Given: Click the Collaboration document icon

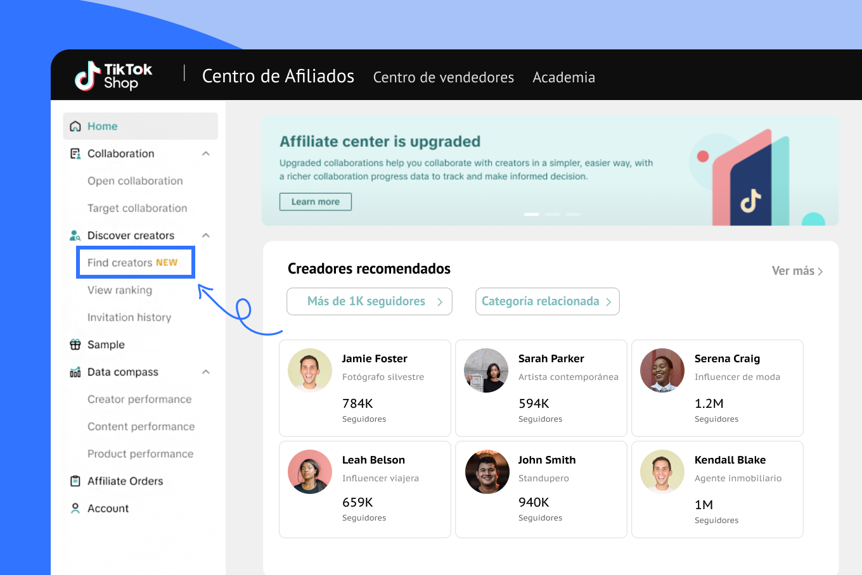Looking at the screenshot, I should [x=75, y=154].
